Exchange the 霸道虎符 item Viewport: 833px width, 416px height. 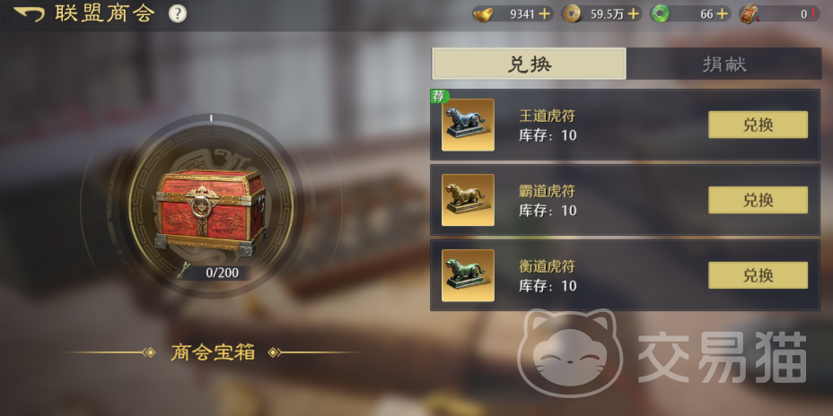point(758,200)
